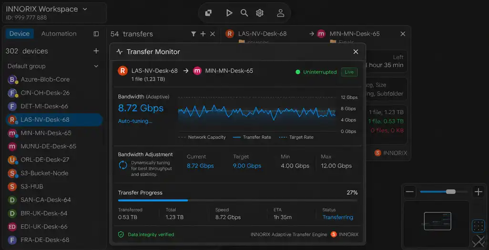Select S3-HUB device
This screenshot has width=489, height=250.
click(54, 186)
